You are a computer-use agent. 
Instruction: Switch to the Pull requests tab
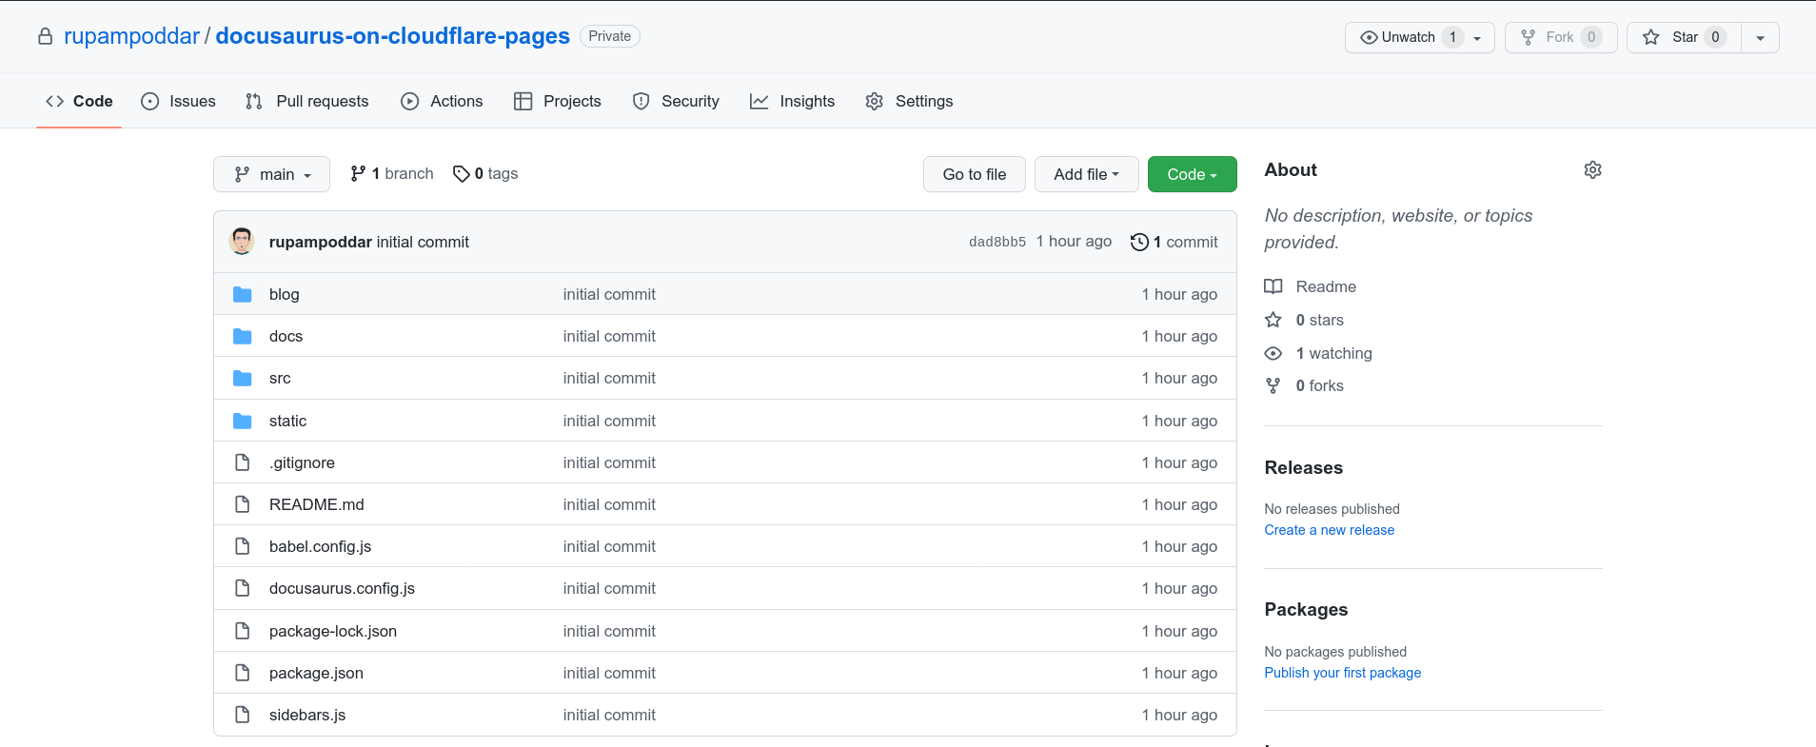tap(306, 102)
